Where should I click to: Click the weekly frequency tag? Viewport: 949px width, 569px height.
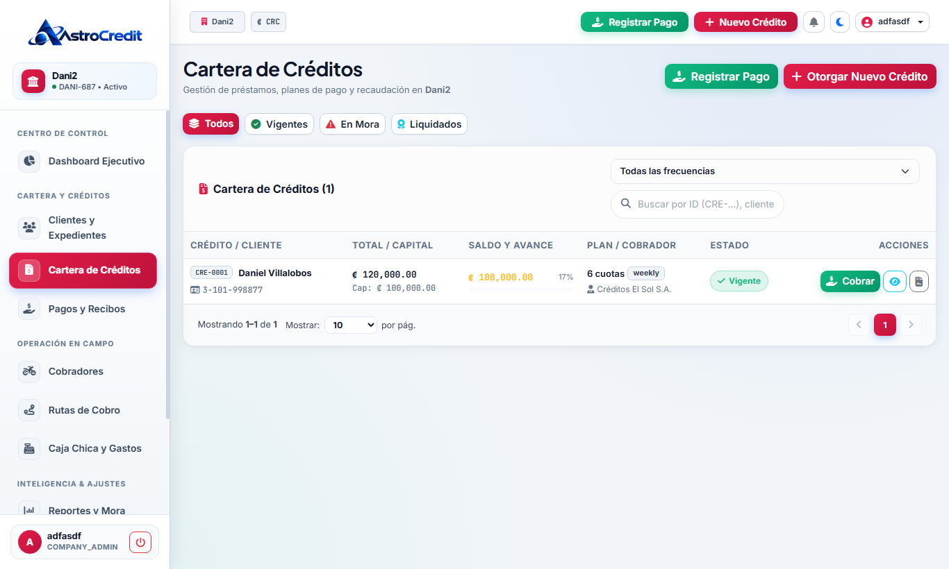tap(646, 273)
